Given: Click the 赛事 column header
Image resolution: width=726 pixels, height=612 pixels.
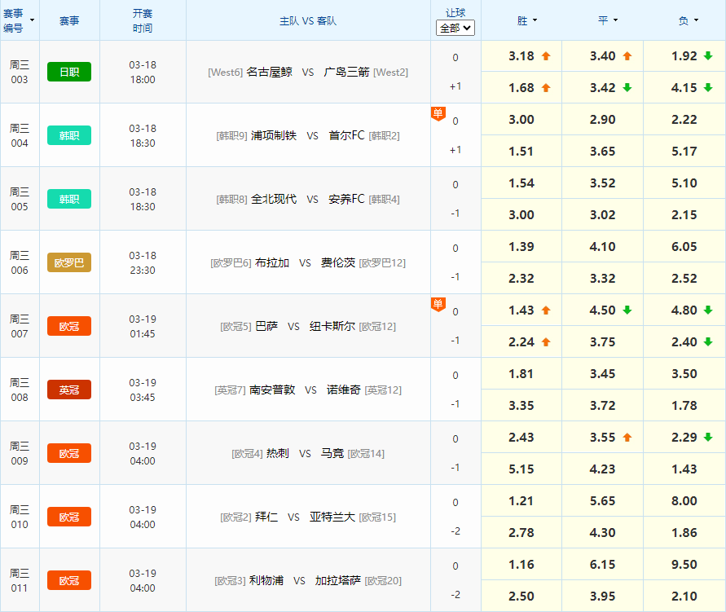Looking at the screenshot, I should click(x=69, y=21).
